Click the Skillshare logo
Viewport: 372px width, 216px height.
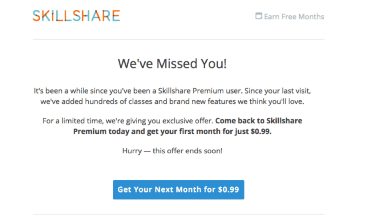(76, 16)
